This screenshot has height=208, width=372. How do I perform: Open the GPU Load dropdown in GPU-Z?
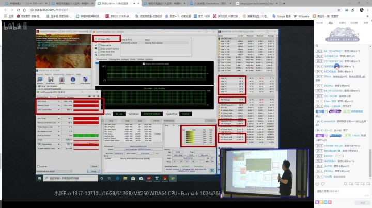point(59,118)
